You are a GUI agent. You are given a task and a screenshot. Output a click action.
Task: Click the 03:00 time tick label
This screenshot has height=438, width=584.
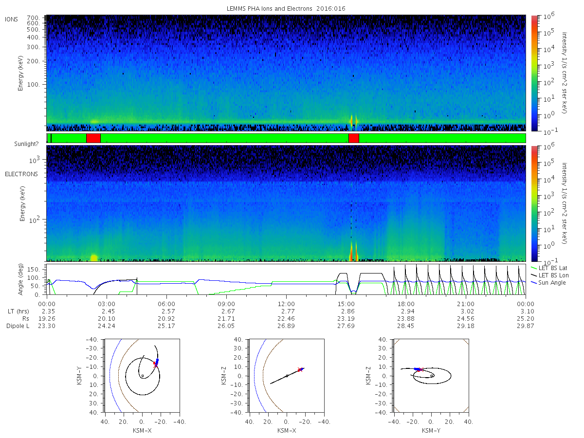point(107,303)
